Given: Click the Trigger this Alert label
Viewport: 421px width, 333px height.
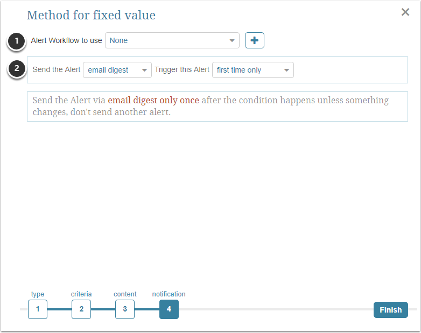Looking at the screenshot, I should click(182, 70).
